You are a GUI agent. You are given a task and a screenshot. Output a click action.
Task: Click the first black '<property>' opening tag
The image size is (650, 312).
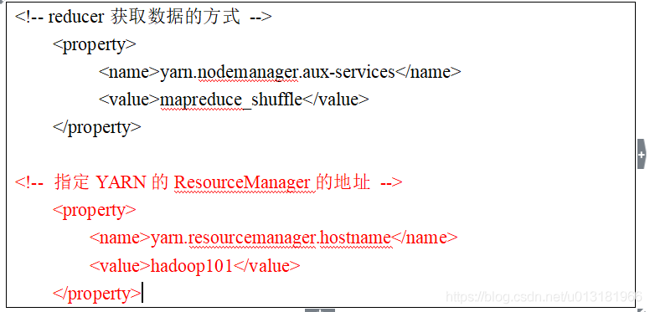pos(94,44)
